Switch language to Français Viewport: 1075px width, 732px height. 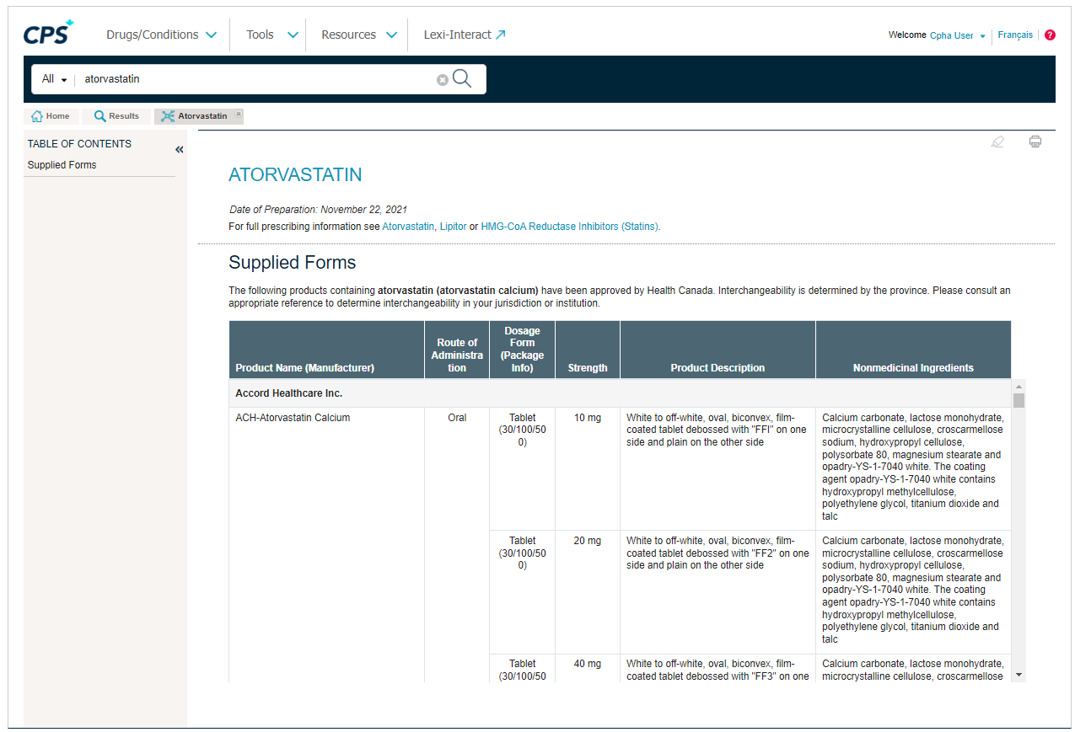tap(1015, 35)
